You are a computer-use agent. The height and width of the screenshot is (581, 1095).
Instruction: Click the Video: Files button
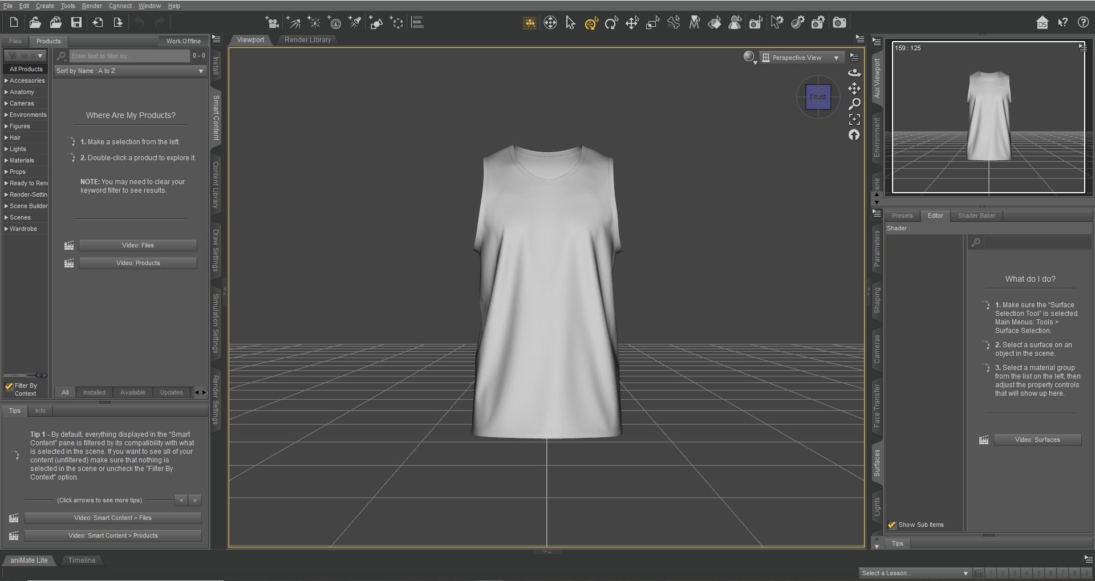[x=138, y=245]
